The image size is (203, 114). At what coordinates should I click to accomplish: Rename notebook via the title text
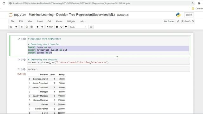[72, 15]
